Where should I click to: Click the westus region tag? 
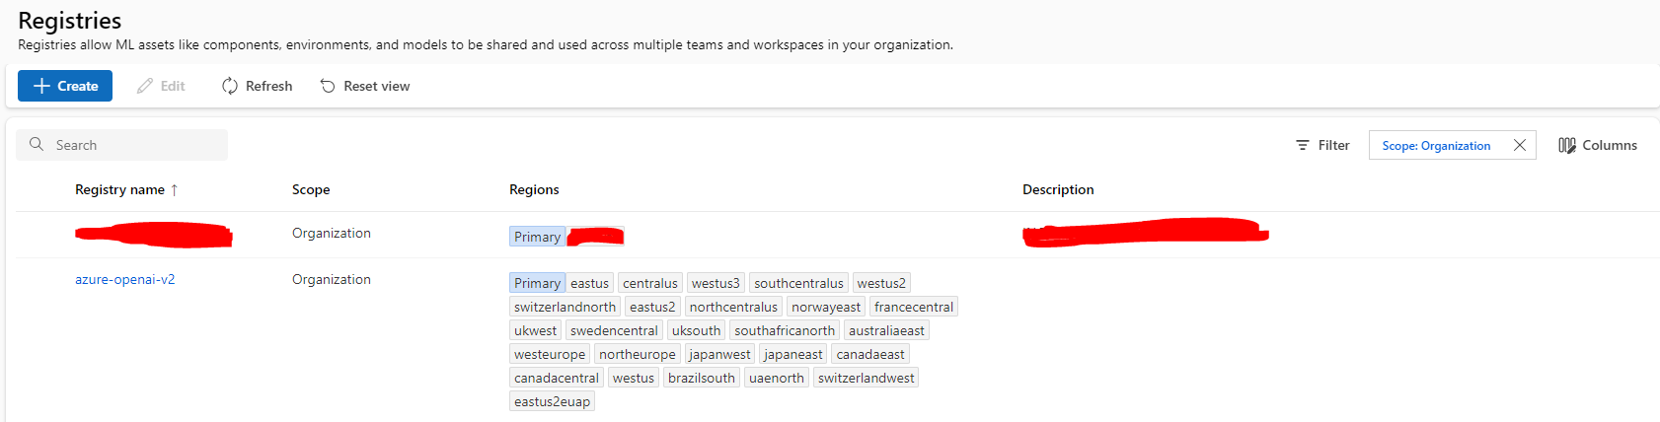click(x=633, y=378)
